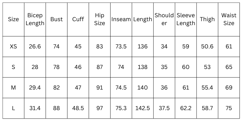Select the Bicep Length header cell
This screenshot has height=121, width=243.
click(35, 19)
